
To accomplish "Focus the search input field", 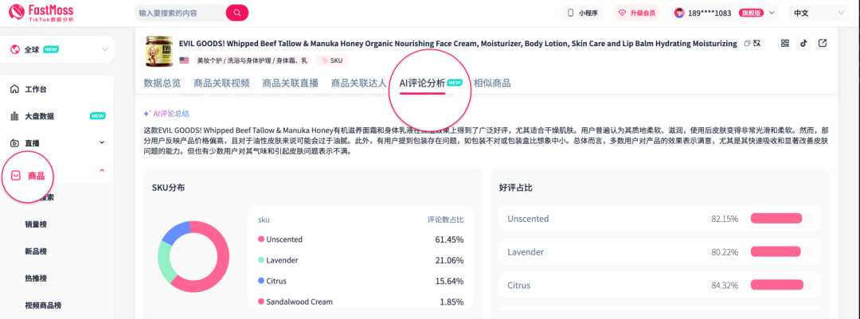I will pos(180,13).
